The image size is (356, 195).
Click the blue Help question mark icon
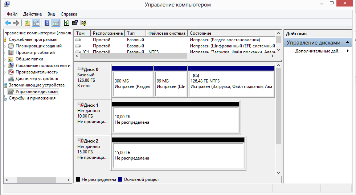(47, 23)
